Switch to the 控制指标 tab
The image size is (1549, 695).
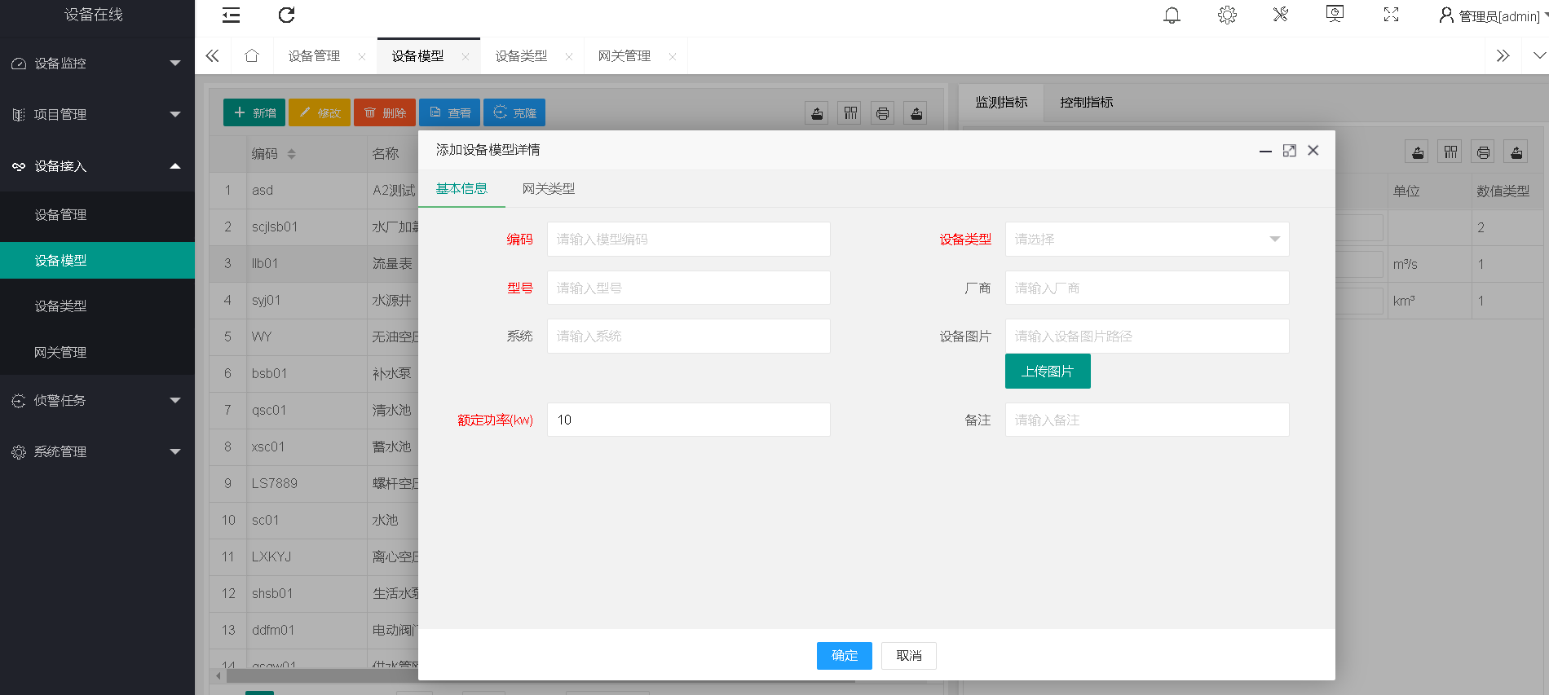[x=1087, y=102]
